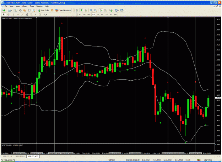Launch MetaEditor from the toolbar

52,10
